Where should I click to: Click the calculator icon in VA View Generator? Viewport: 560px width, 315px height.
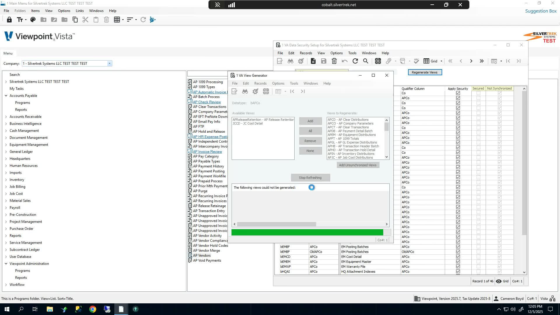(266, 92)
